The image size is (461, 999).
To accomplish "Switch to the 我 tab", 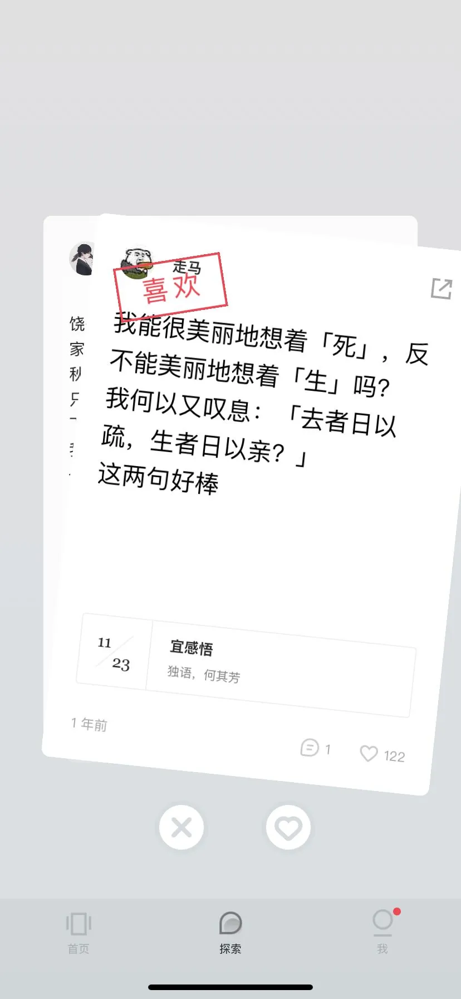I will (x=382, y=933).
